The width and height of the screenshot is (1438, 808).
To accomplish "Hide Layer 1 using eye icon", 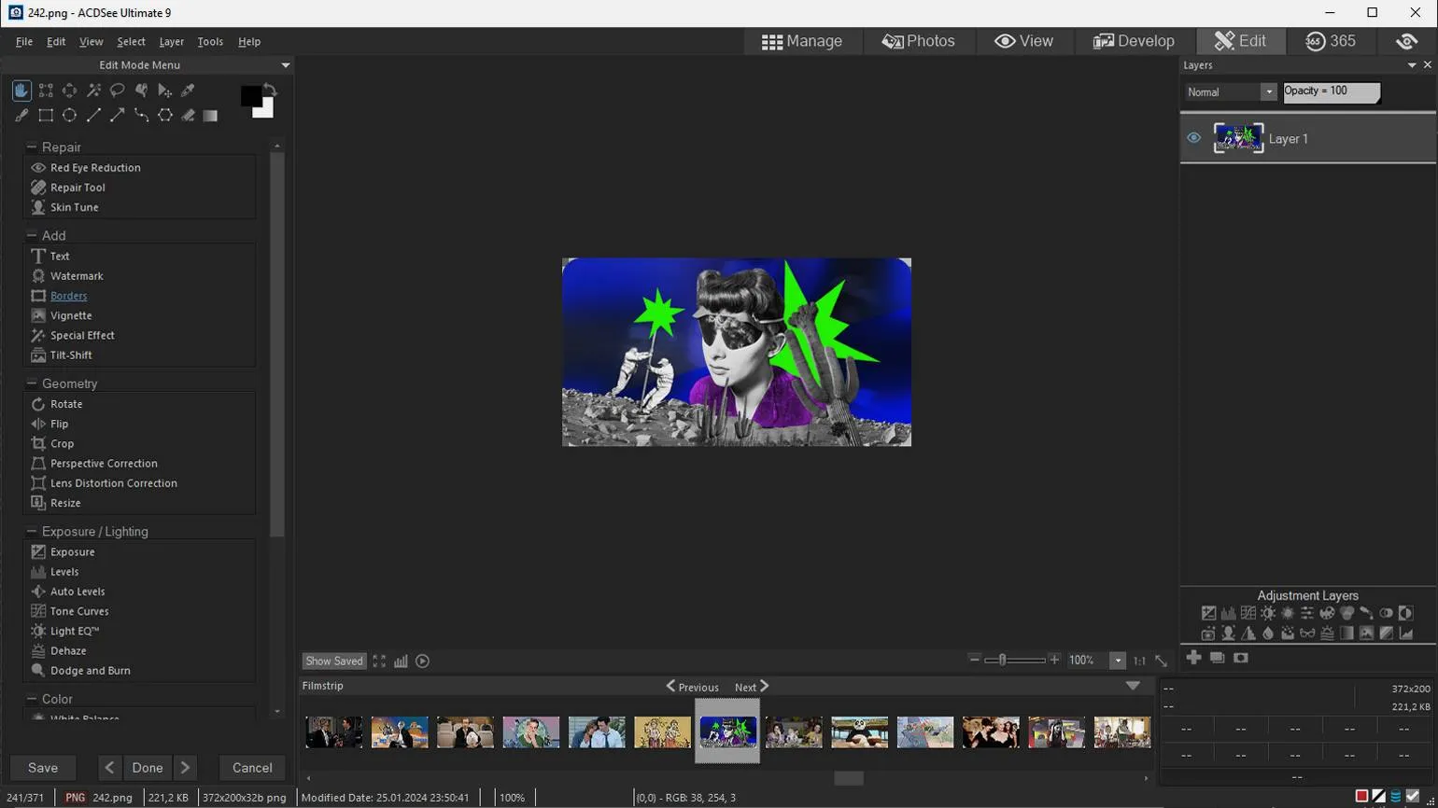I will tap(1193, 138).
